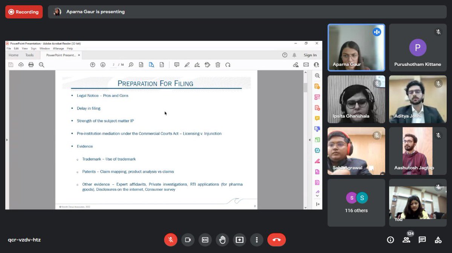This screenshot has height=253, width=452.
Task: Switch to the Tools tab in Acrobat
Action: [x=29, y=55]
